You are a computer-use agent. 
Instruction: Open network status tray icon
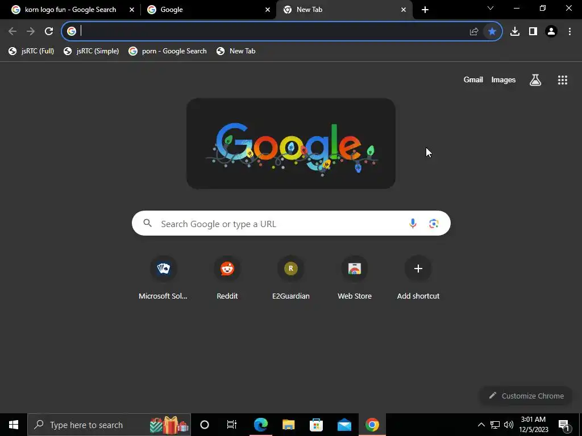[x=495, y=425]
